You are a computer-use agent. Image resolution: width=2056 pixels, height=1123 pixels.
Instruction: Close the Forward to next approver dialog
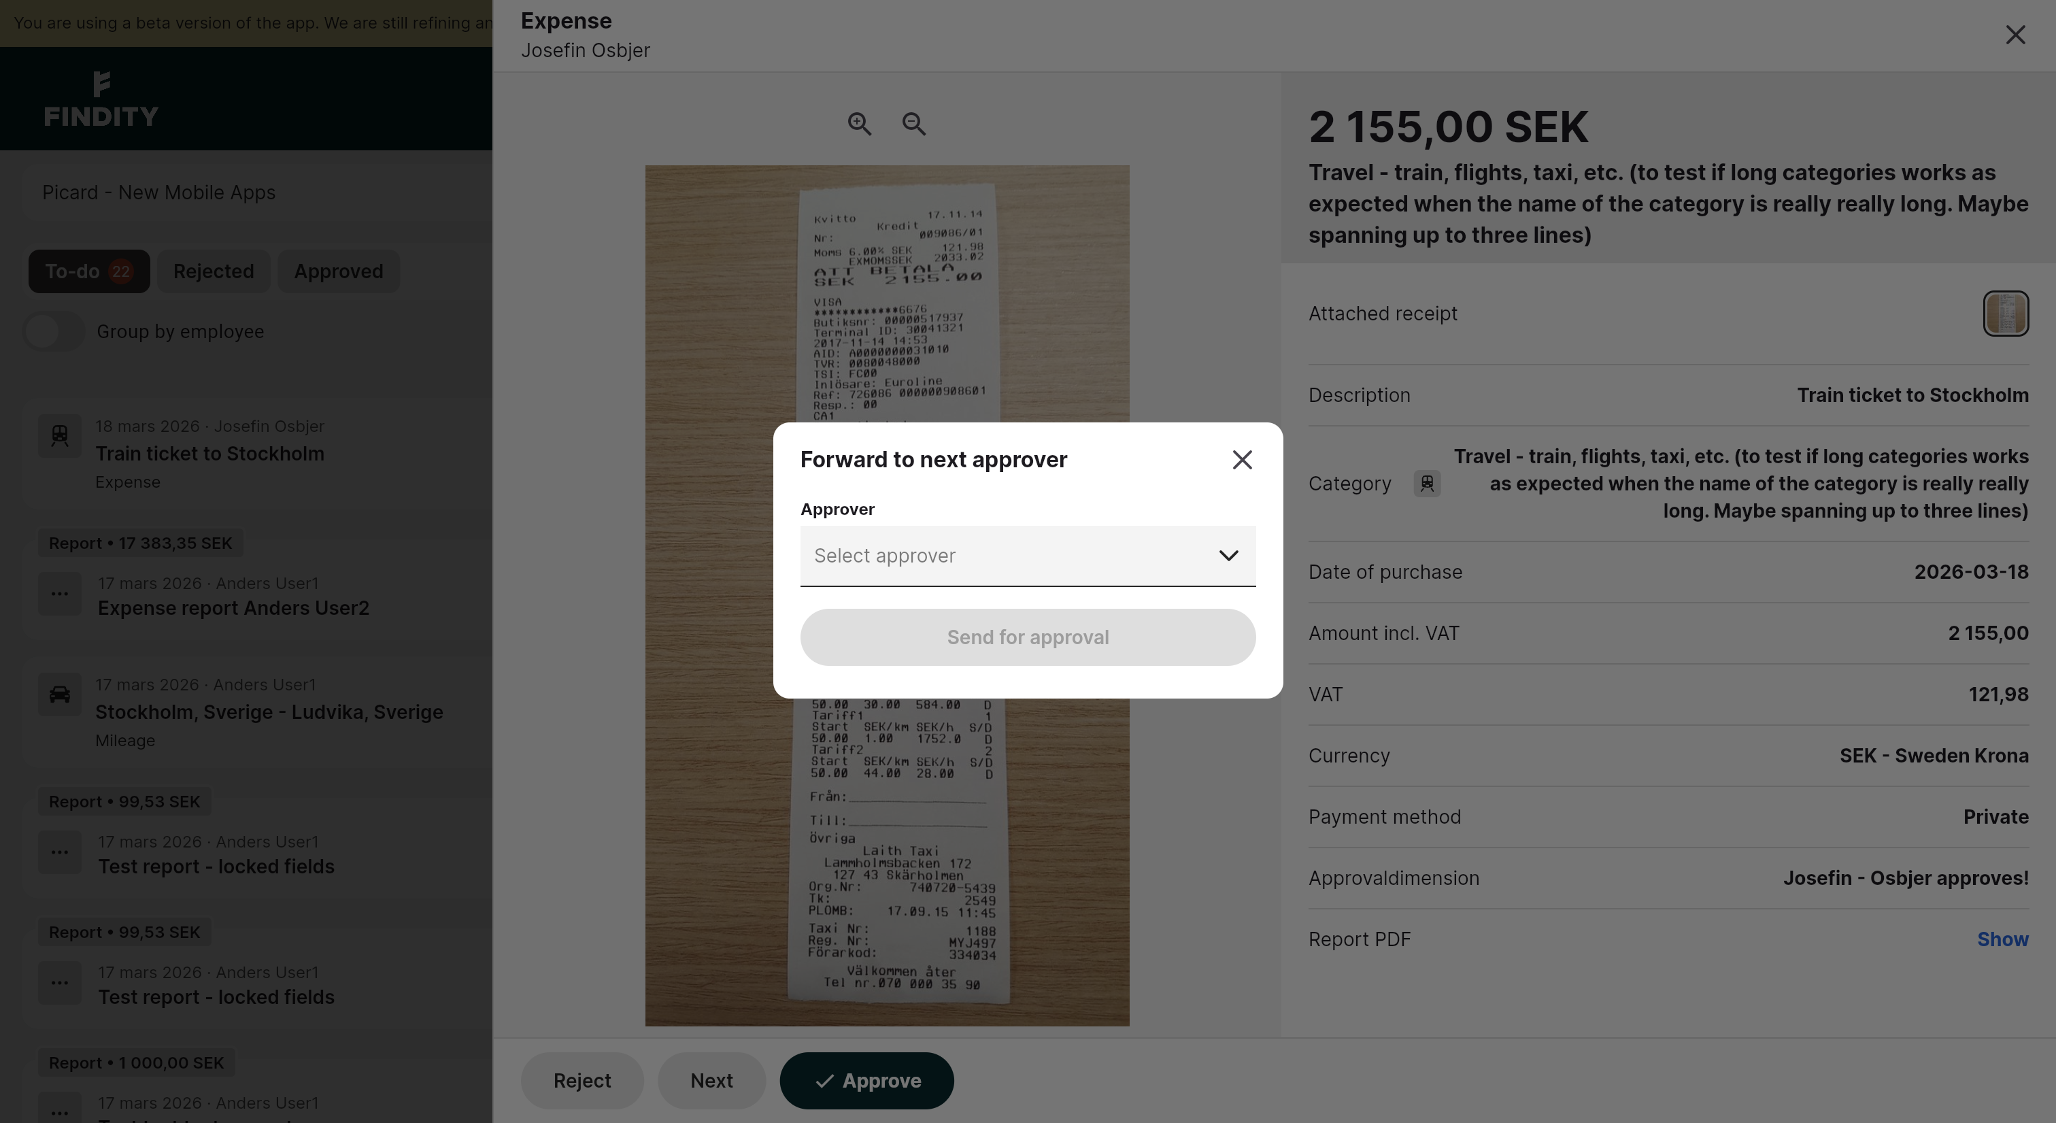pyautogui.click(x=1242, y=459)
